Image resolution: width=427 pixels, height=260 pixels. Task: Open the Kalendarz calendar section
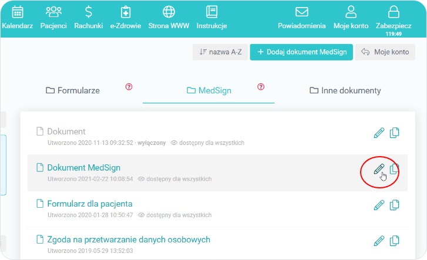tap(18, 18)
